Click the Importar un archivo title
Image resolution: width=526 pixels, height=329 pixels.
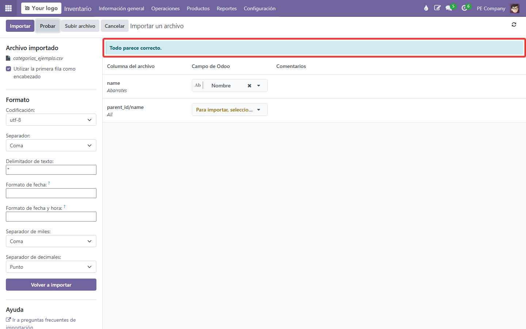click(x=157, y=26)
